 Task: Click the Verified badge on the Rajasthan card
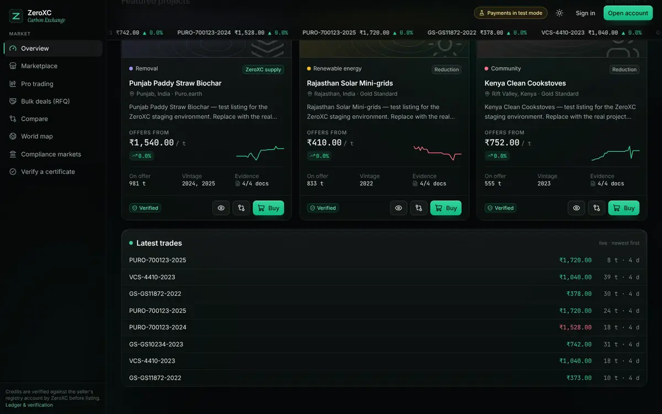(x=323, y=208)
